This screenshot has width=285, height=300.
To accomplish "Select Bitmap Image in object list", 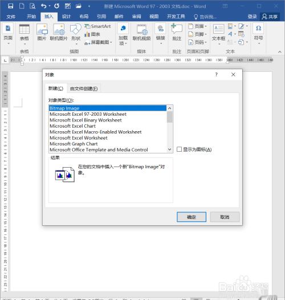I will click(108, 108).
